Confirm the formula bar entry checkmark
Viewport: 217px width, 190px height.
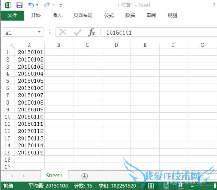[77, 33]
